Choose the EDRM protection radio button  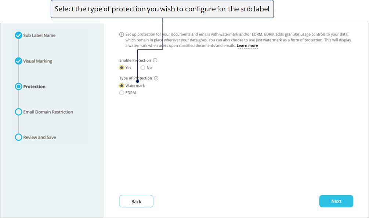pyautogui.click(x=122, y=93)
